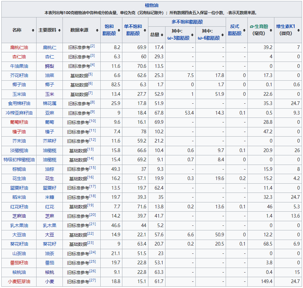This screenshot has height=288, width=303.
Task: Open the 冷榨亚麻籽油 link
Action: coord(19,113)
